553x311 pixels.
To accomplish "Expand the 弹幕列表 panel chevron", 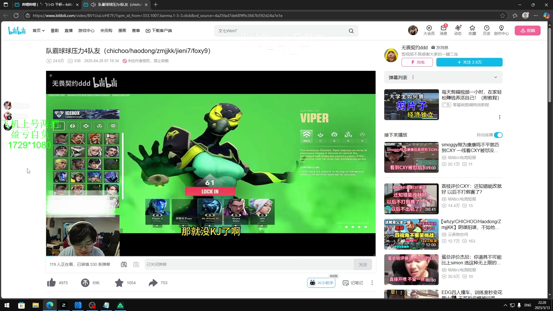I will pyautogui.click(x=496, y=77).
